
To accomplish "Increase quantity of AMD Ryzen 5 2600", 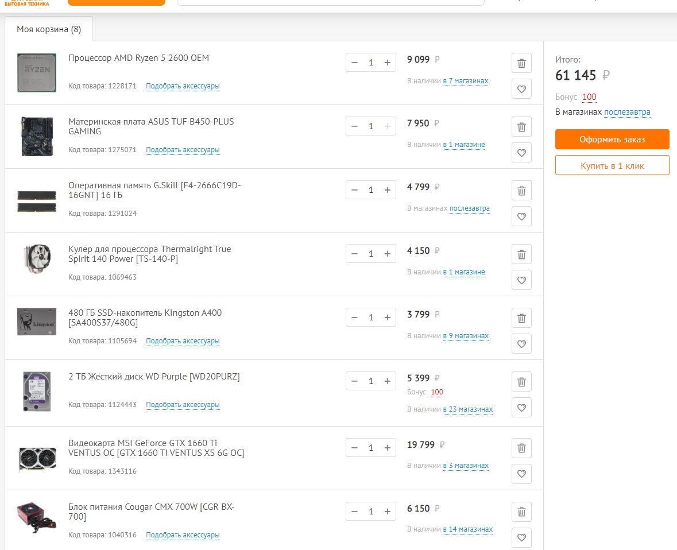I will pos(387,63).
